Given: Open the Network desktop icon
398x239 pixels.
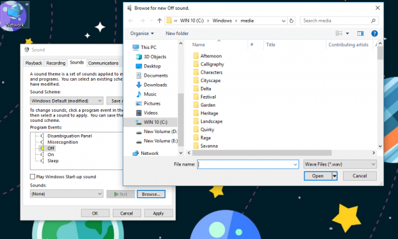Looking at the screenshot, I should point(15,15).
